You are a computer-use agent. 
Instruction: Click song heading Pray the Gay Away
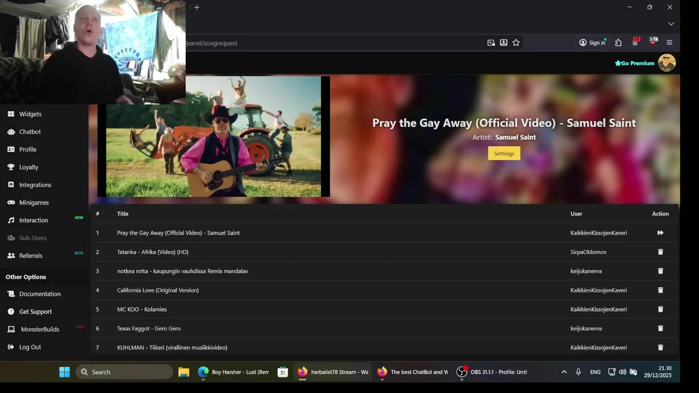(504, 123)
